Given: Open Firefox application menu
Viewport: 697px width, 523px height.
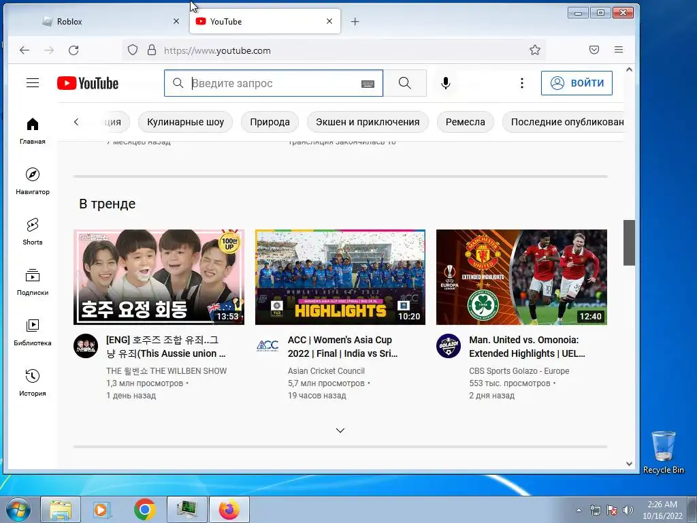Looking at the screenshot, I should 618,50.
